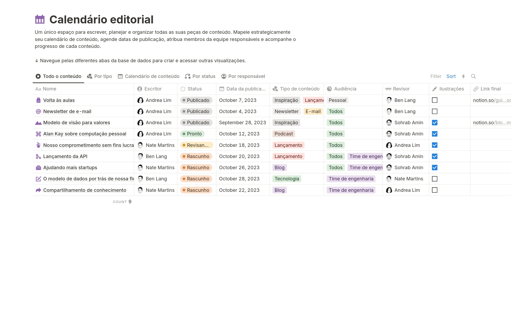The image size is (511, 319).
Task: Enable Ilustrações checkbox for "Newsletter de e-mail"
Action: 435,111
